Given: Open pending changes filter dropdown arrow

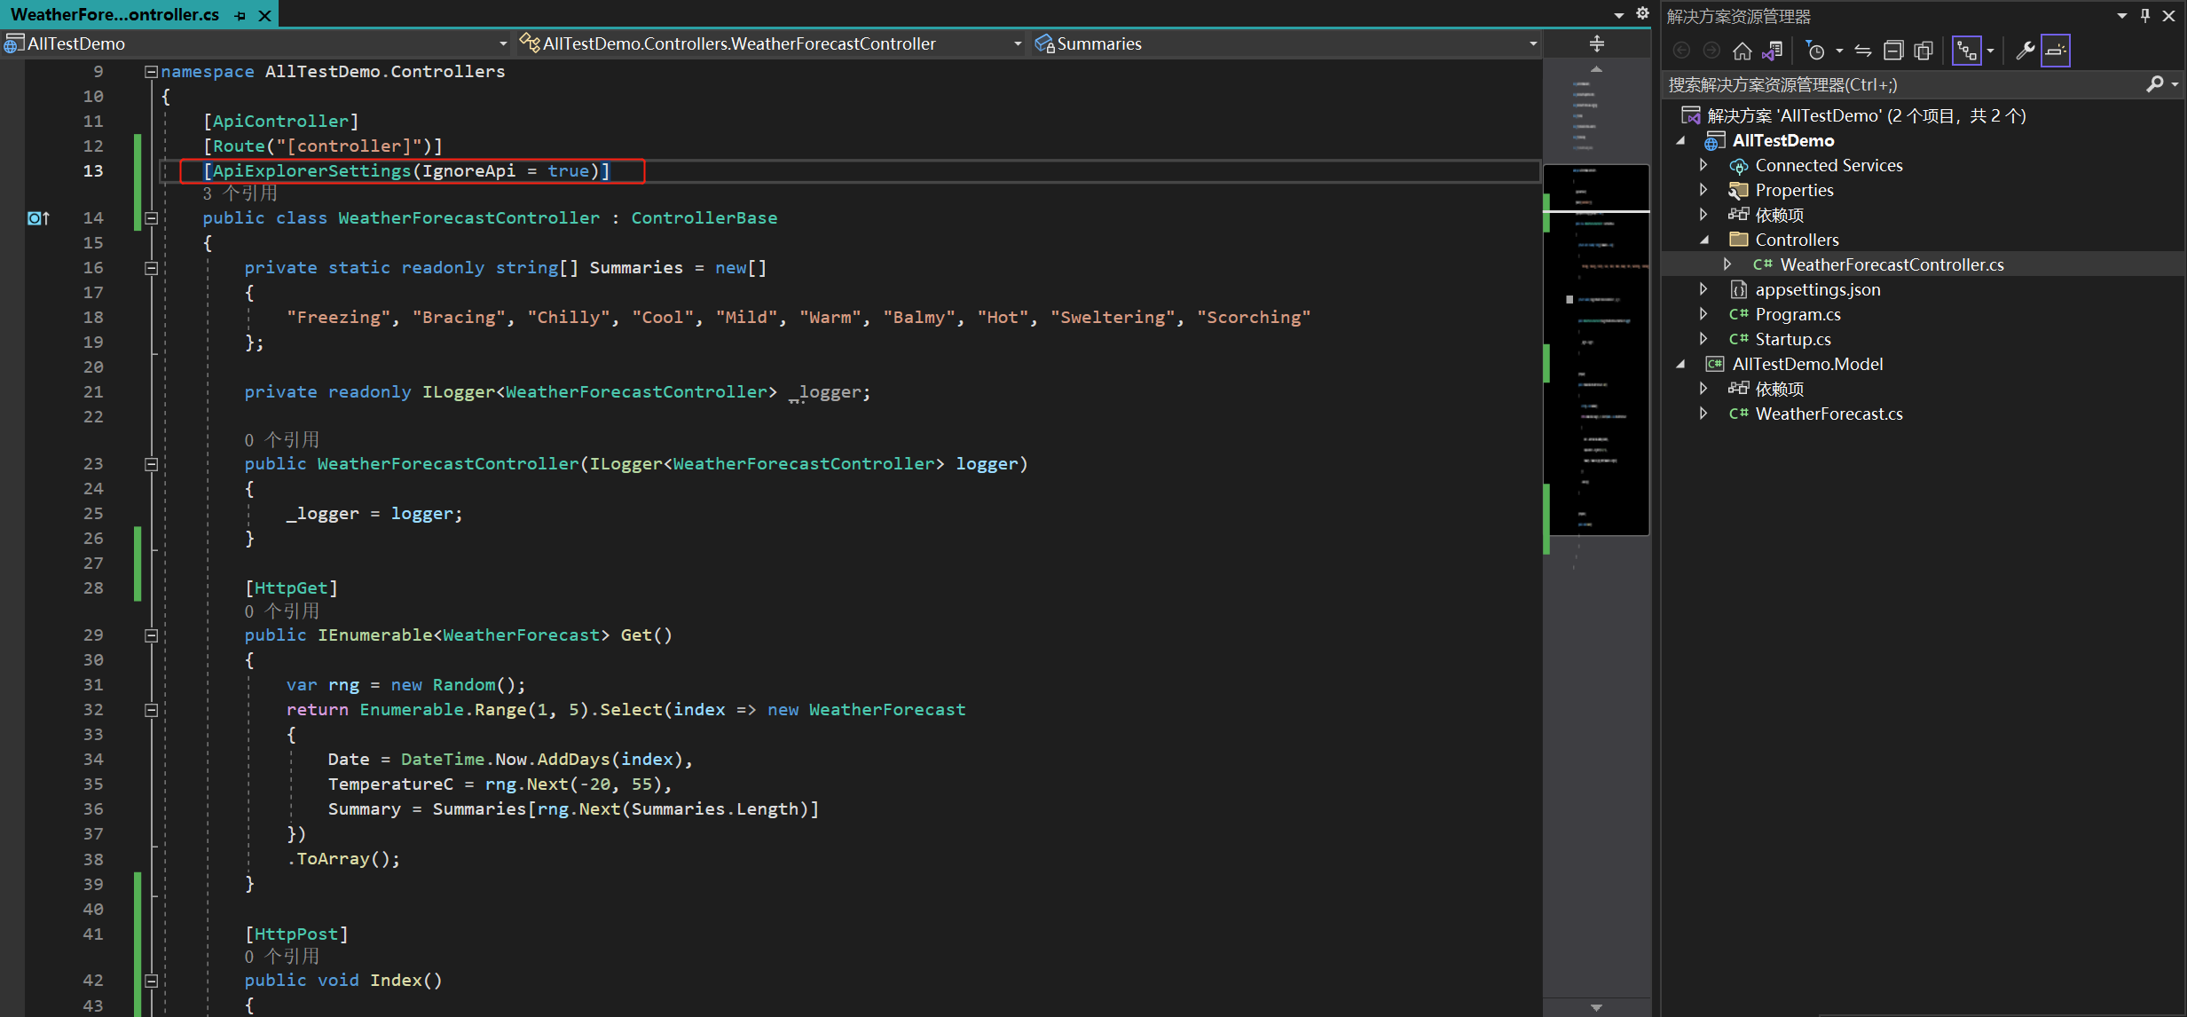Looking at the screenshot, I should click(x=1839, y=51).
